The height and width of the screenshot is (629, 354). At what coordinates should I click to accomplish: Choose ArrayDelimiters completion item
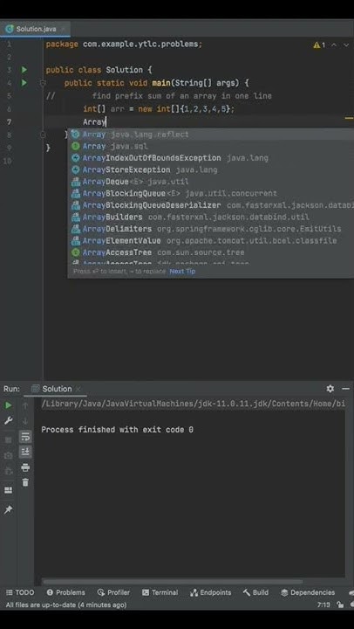[x=211, y=229]
